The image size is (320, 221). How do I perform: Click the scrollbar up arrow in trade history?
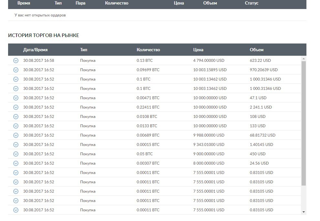point(303,59)
